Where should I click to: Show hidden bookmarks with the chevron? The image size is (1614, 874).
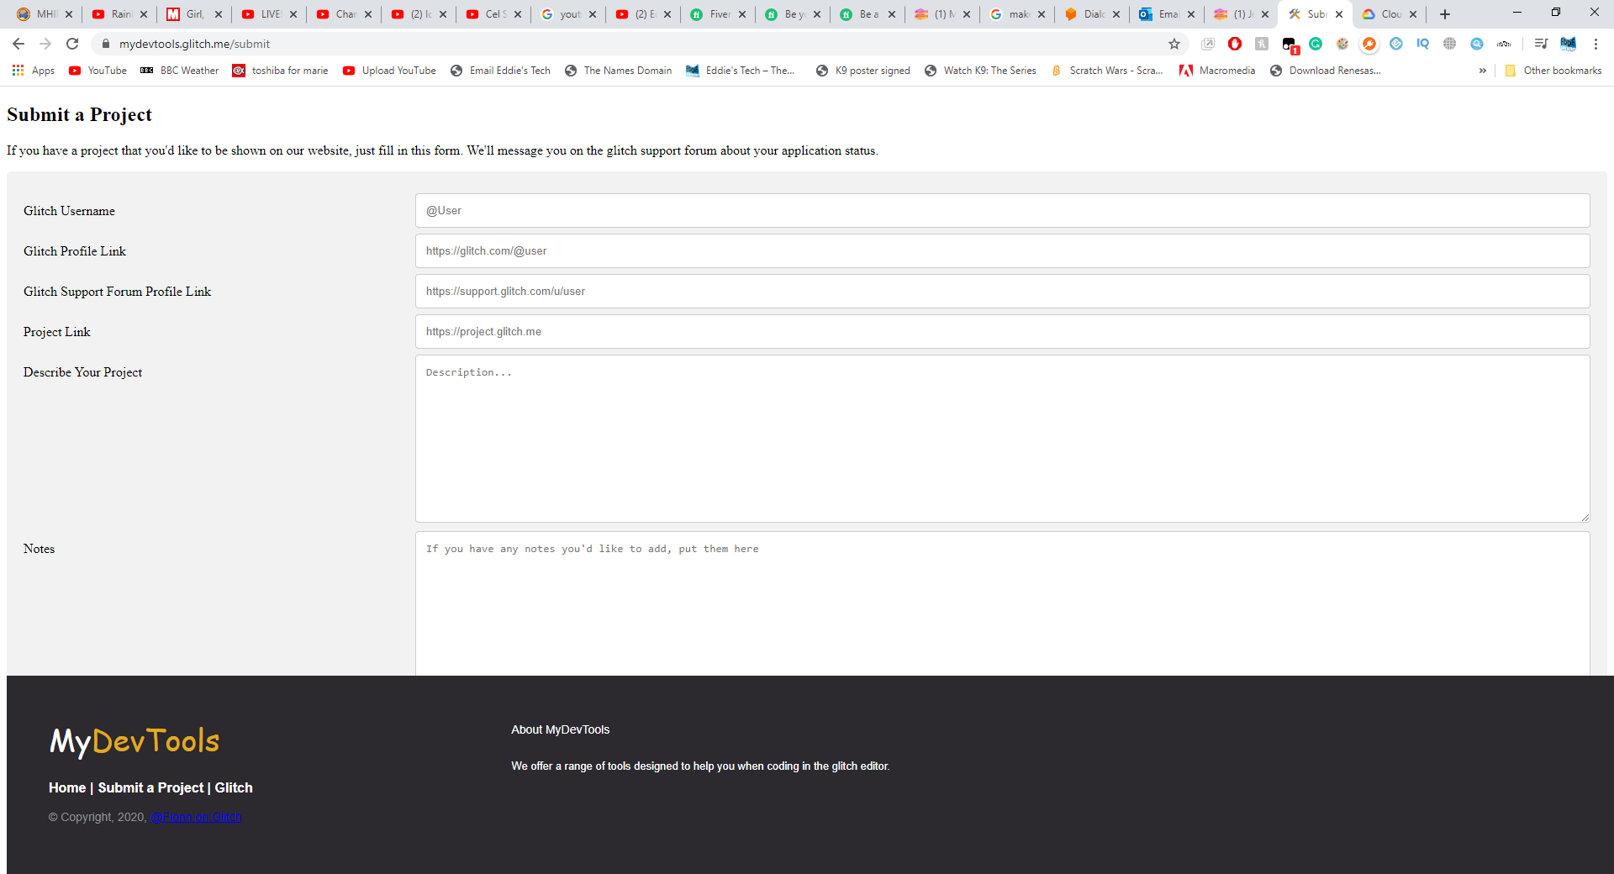click(1482, 71)
